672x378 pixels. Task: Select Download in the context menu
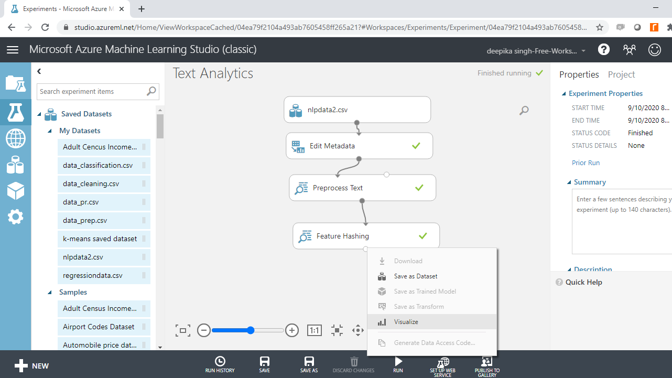pos(432,261)
